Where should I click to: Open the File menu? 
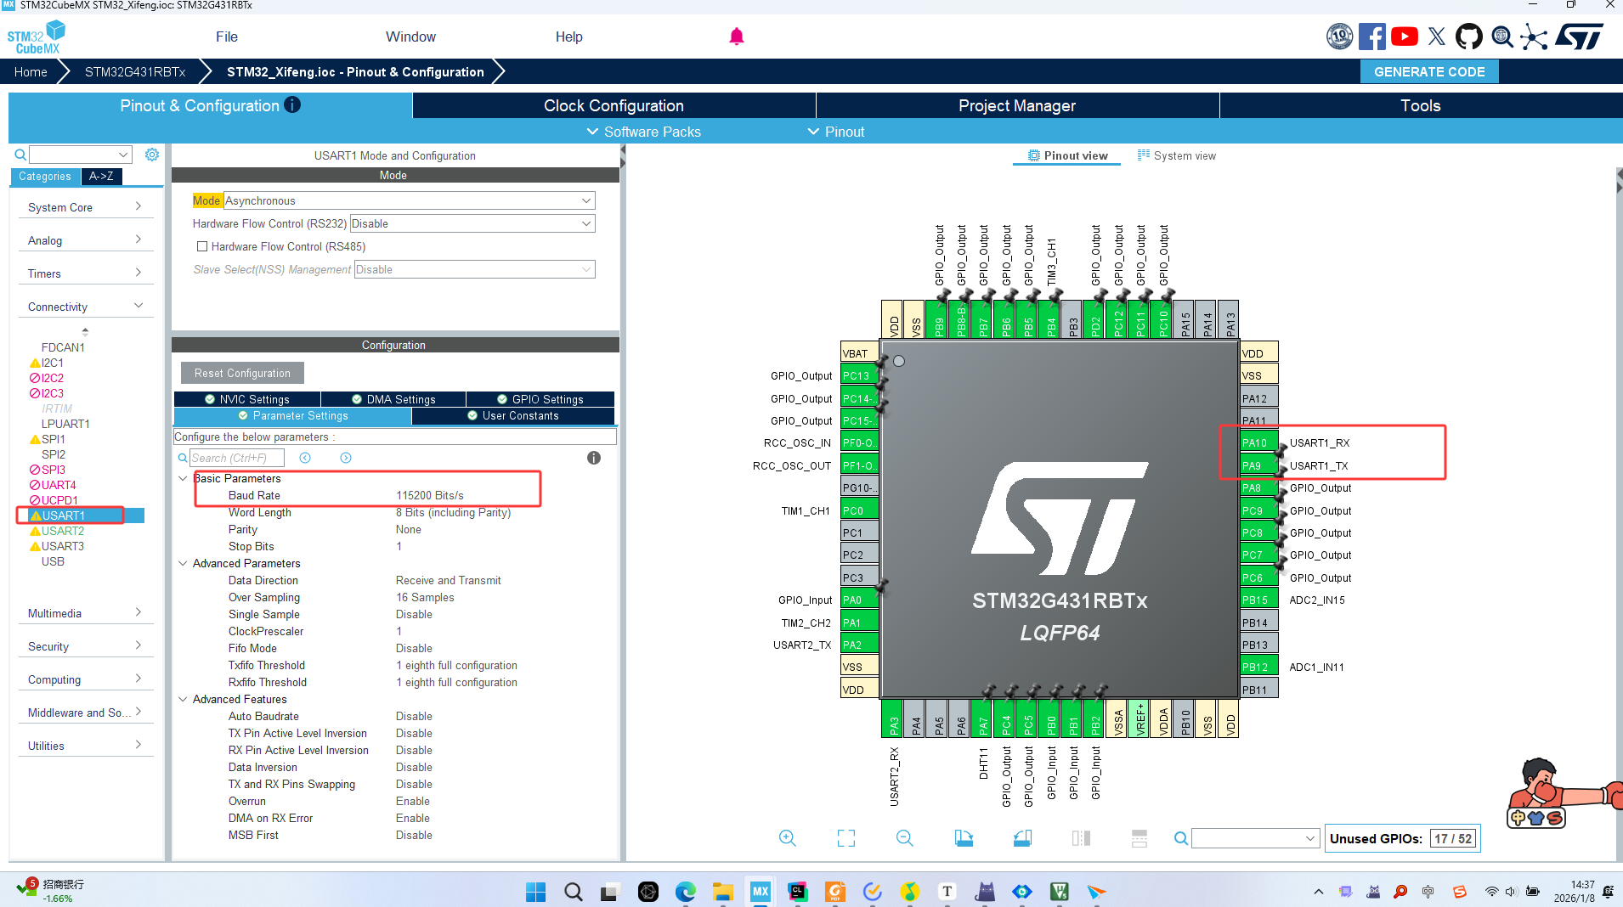click(x=227, y=37)
